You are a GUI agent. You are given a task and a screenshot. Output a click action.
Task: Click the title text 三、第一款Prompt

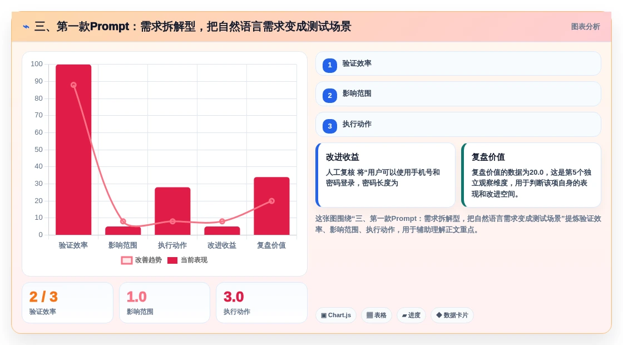pyautogui.click(x=82, y=27)
